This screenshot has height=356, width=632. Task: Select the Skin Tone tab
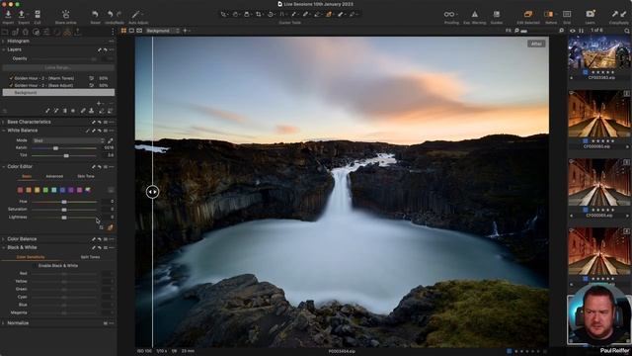[x=86, y=176]
